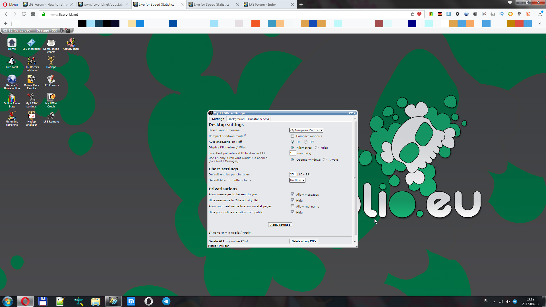Open the Live Alert icon
This screenshot has height=307, width=546.
tap(12, 61)
